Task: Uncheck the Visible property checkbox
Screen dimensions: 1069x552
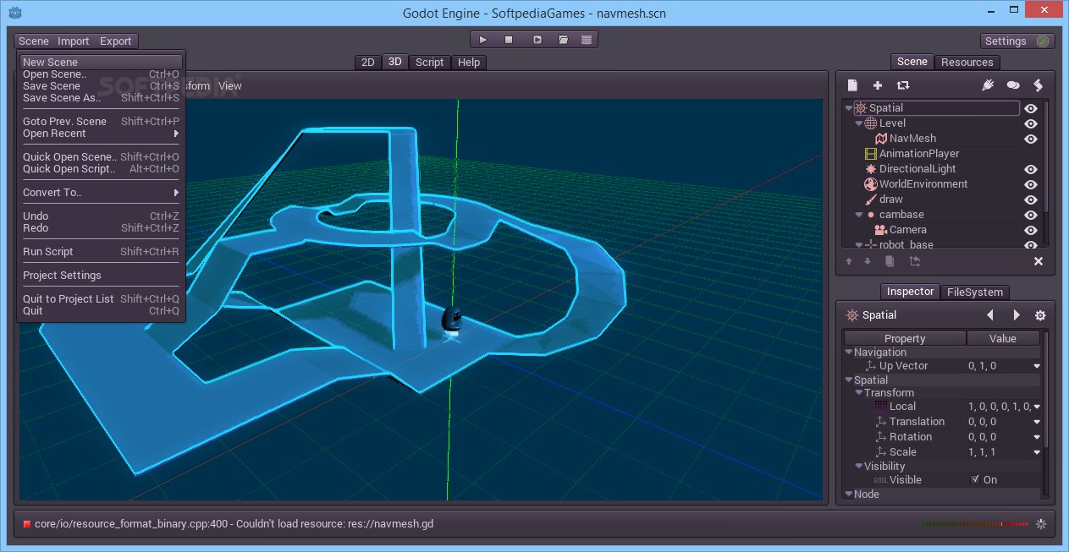Action: [975, 480]
